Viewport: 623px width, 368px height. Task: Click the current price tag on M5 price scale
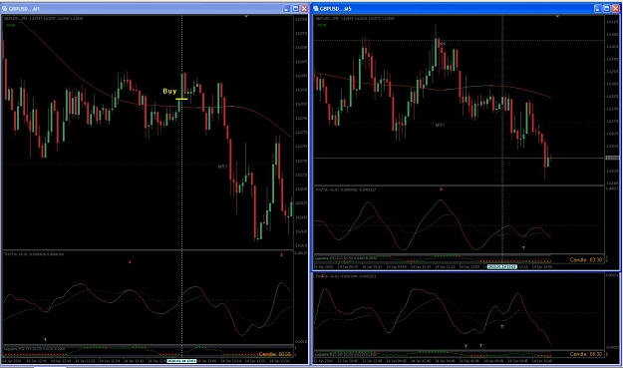pyautogui.click(x=612, y=159)
